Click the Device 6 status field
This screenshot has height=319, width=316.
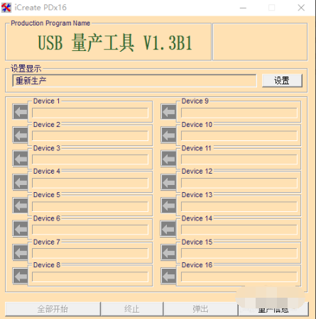click(x=90, y=230)
